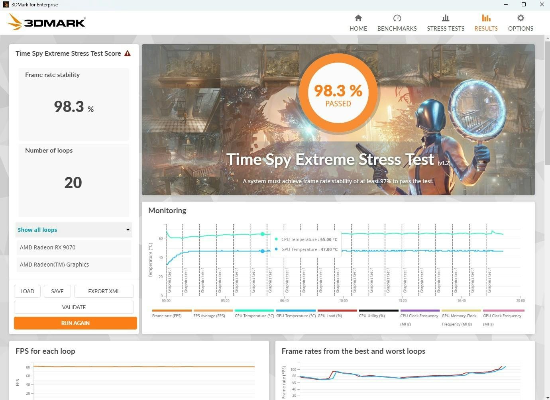Click the Time Spy Extreme Stress Test Score title
The width and height of the screenshot is (550, 400).
(x=68, y=53)
